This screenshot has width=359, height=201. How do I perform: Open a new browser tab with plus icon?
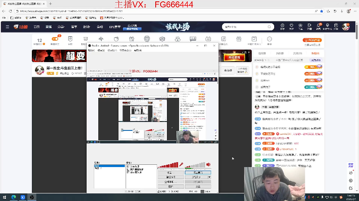click(50, 4)
